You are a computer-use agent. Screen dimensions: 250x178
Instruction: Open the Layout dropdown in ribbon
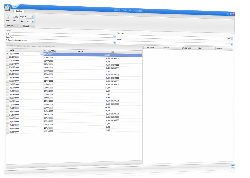pyautogui.click(x=33, y=17)
